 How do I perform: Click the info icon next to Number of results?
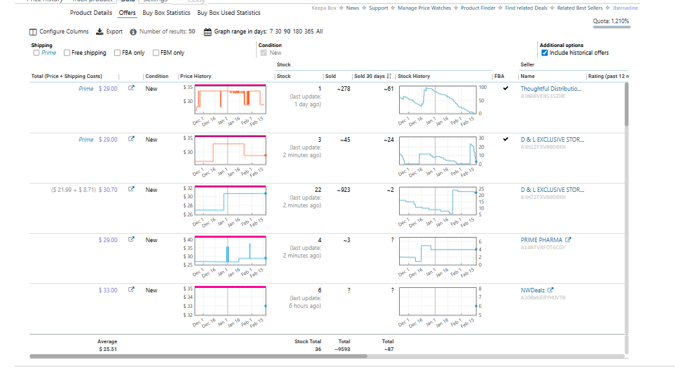133,32
